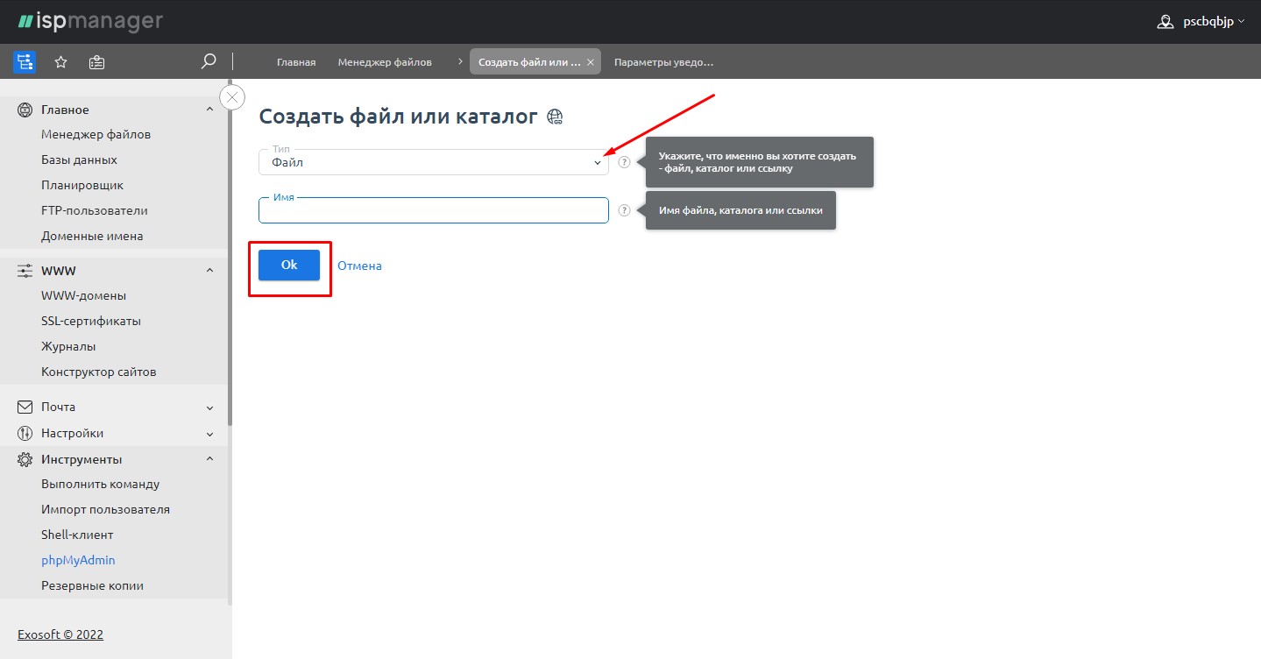Image resolution: width=1261 pixels, height=659 pixels.
Task: Confirm with the Ok button
Action: (289, 266)
